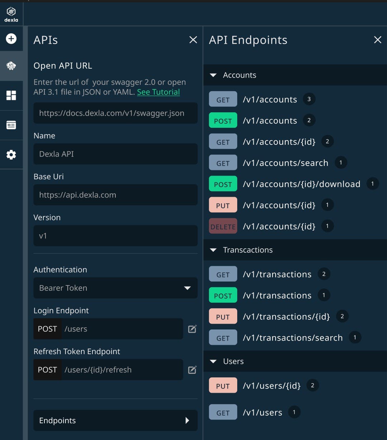Screen dimensions: 387x440
Task: Click the Base Uri input field
Action: click(115, 195)
